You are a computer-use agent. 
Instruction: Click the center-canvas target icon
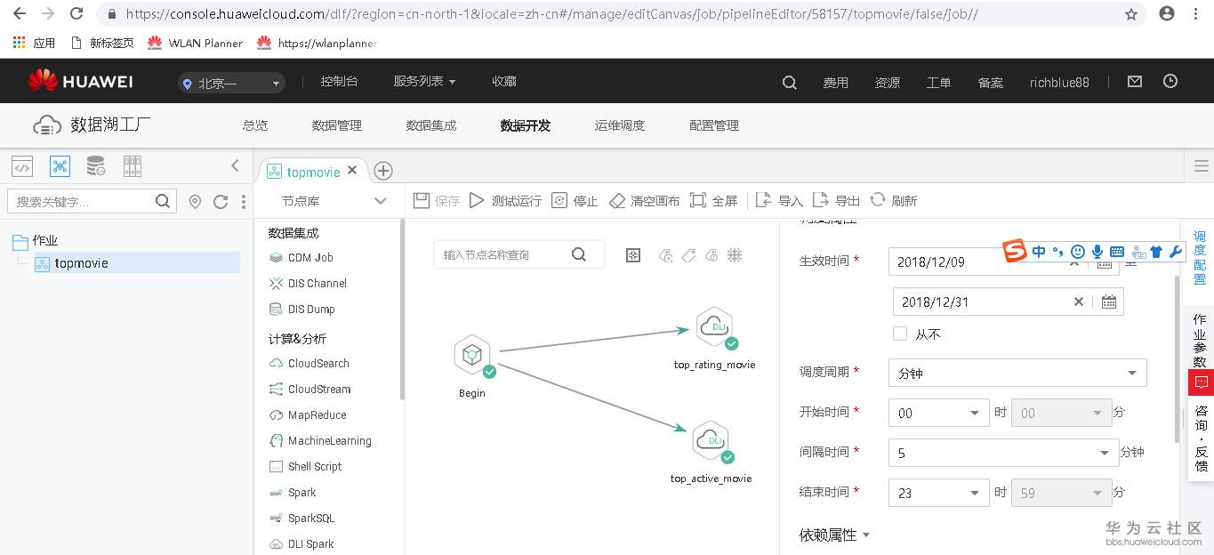[633, 255]
